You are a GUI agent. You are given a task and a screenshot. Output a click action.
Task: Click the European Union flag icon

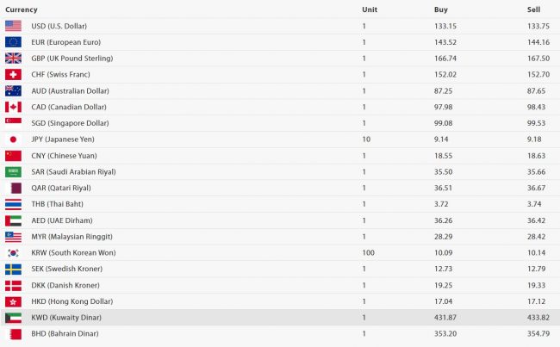coord(13,41)
